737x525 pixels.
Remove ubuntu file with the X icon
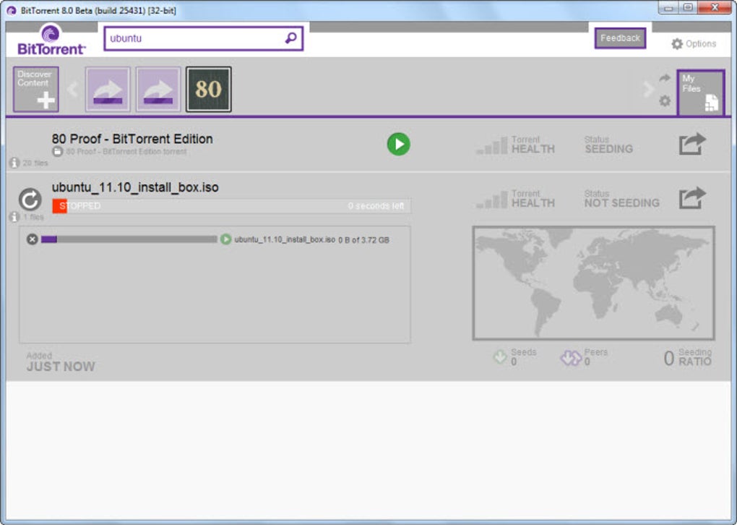[32, 239]
